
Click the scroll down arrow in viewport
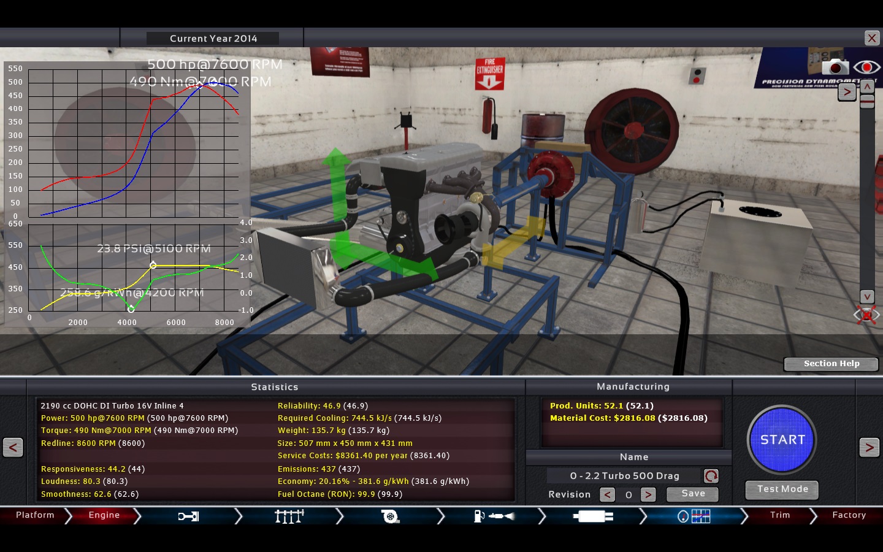(867, 297)
